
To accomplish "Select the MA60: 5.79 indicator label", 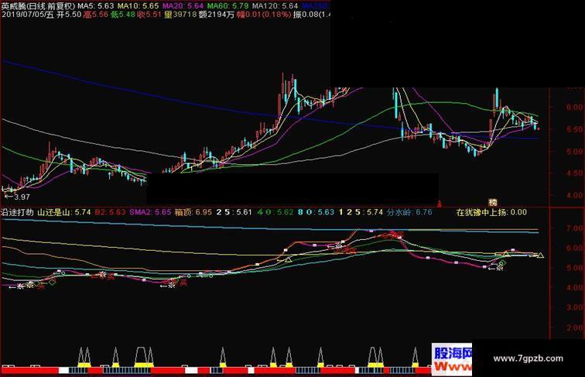I will (227, 6).
